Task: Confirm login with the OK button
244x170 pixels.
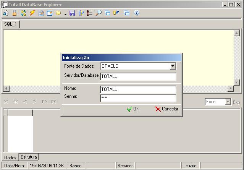Action: point(133,109)
